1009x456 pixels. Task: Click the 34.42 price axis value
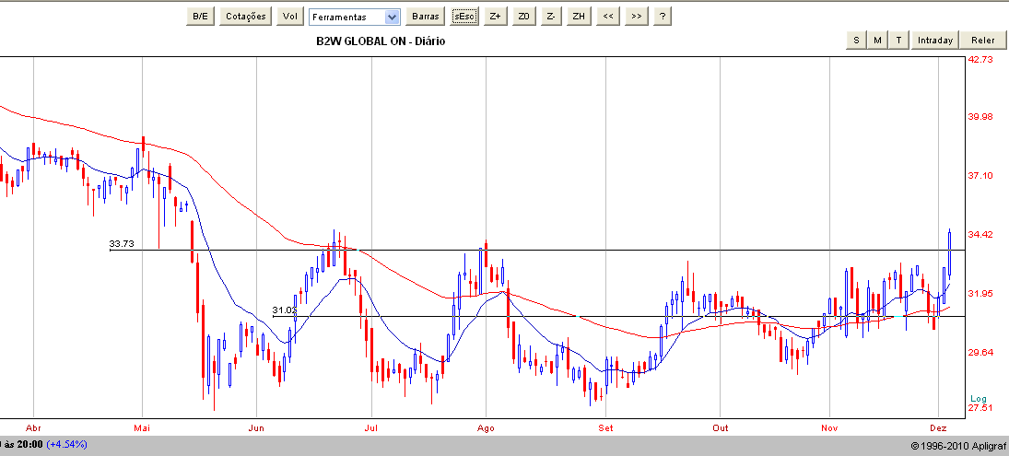click(x=980, y=234)
